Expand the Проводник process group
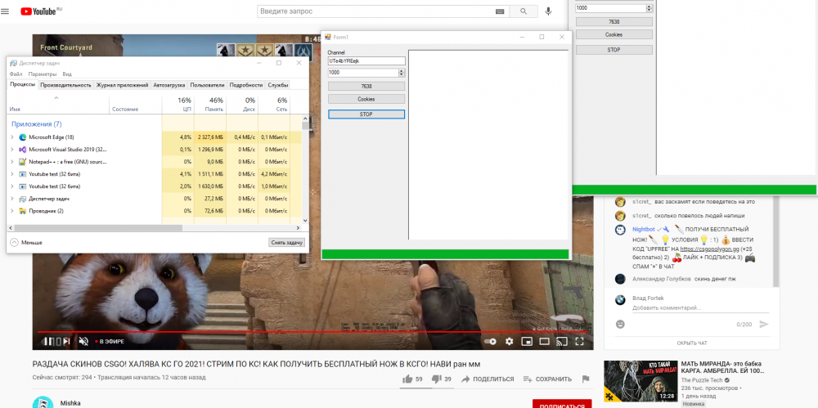This screenshot has height=408, width=818. (x=12, y=211)
